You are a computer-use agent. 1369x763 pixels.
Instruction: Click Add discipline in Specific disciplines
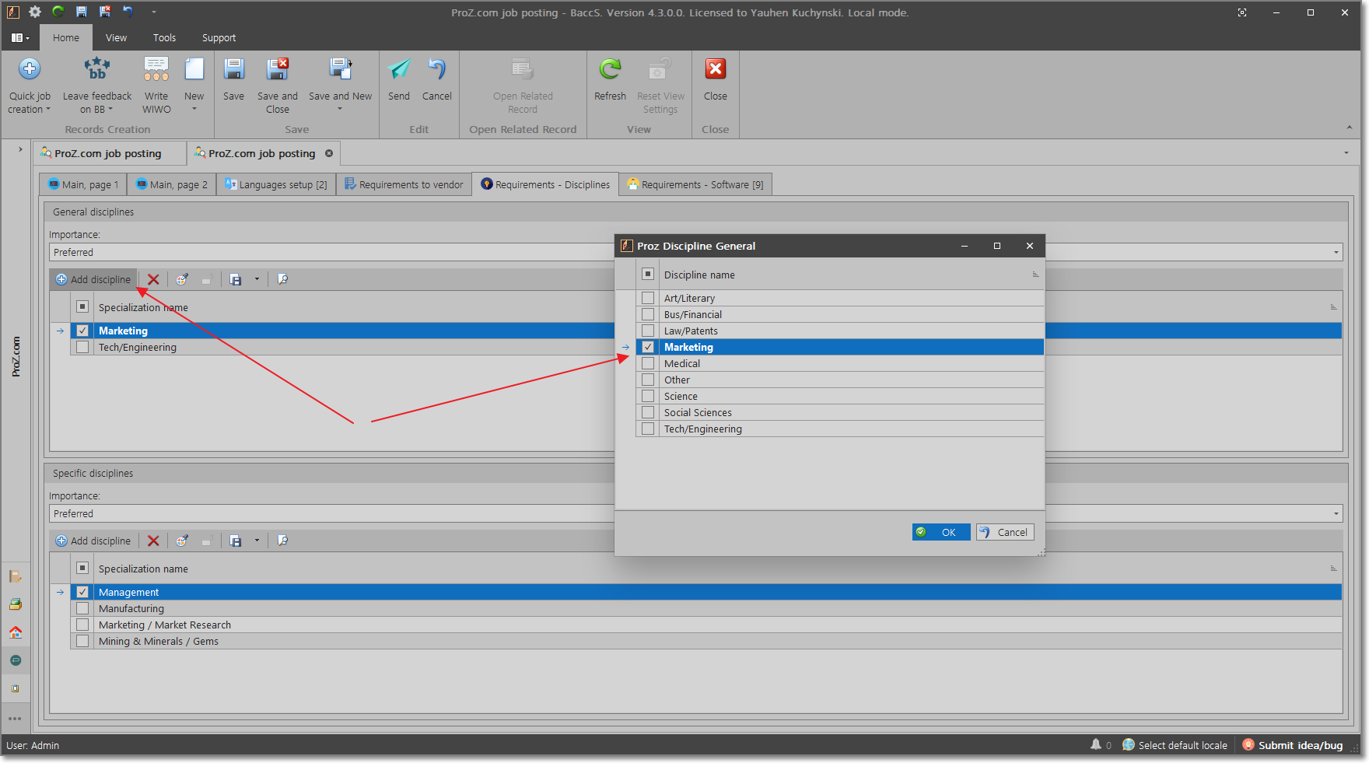pos(93,541)
